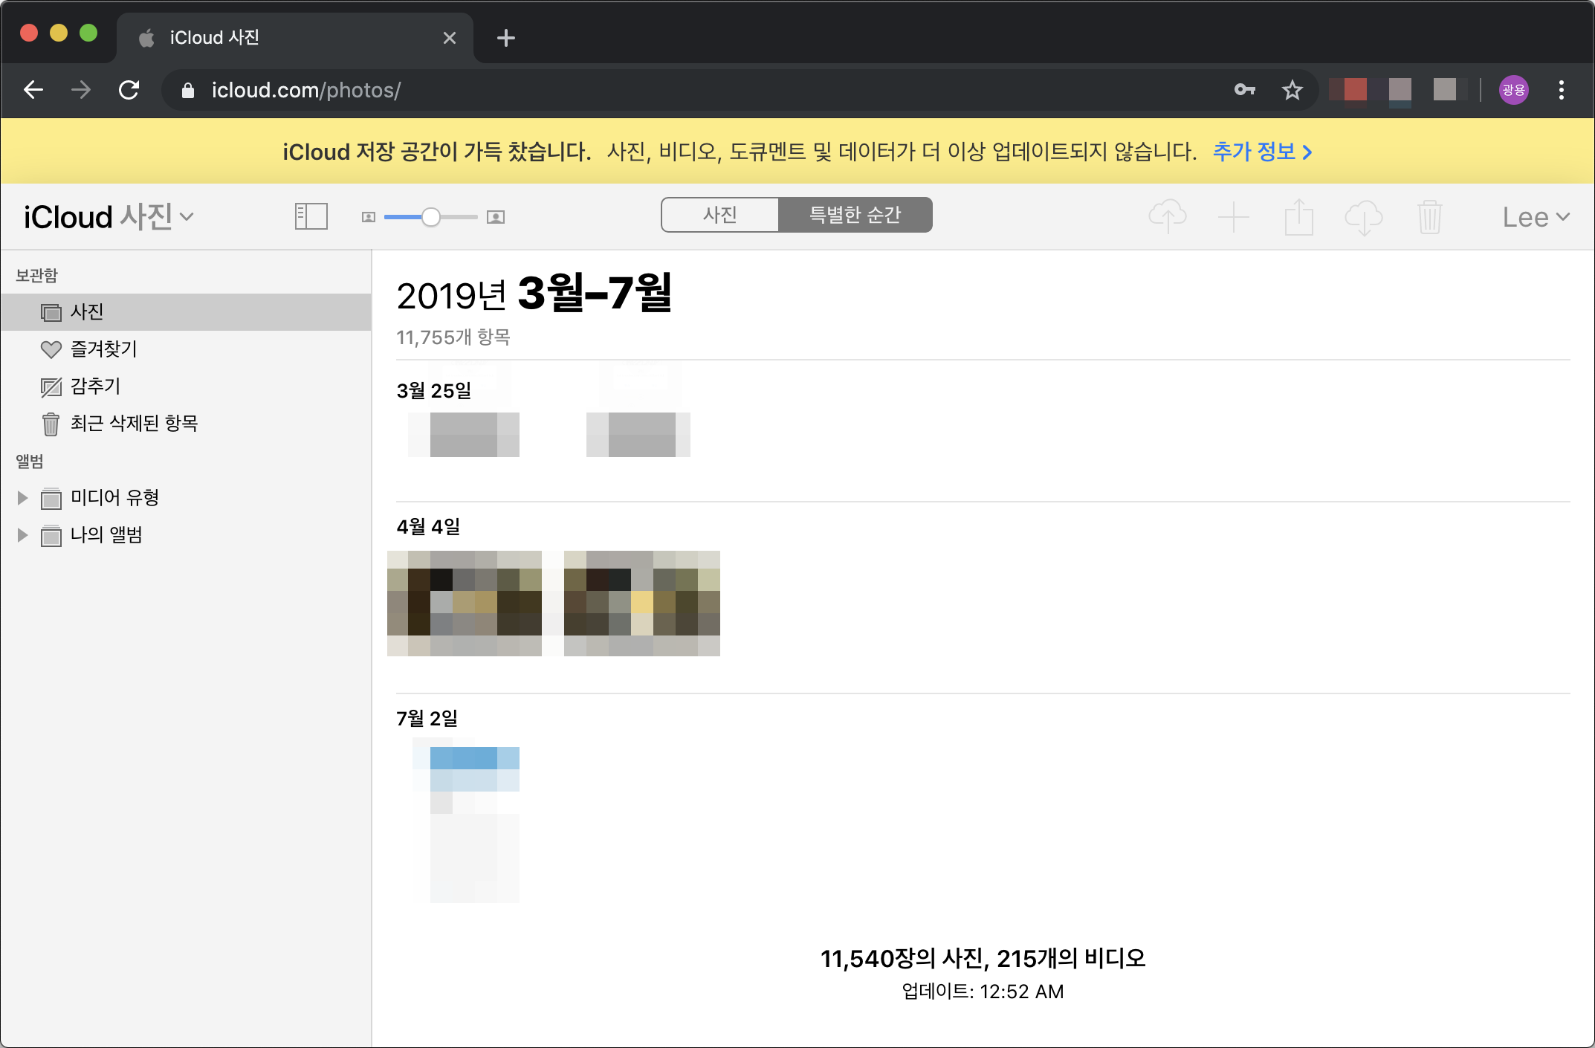This screenshot has width=1595, height=1048.
Task: Open the iCloud 사진 app switcher dropdown
Action: pos(109,217)
